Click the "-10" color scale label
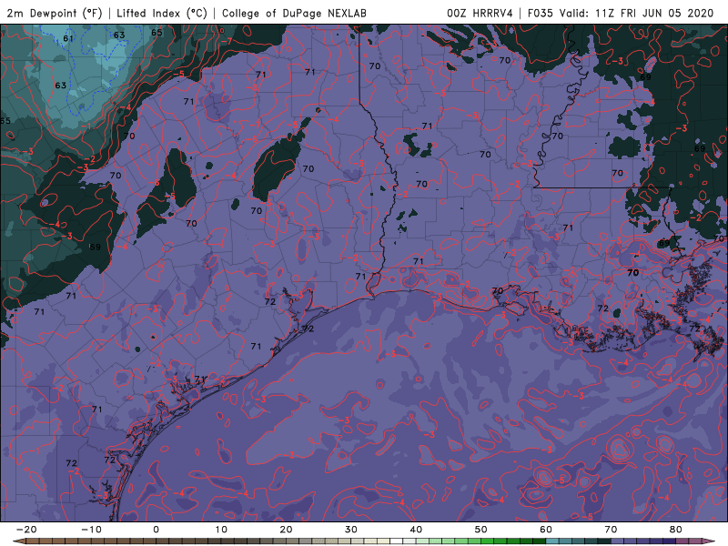 [91, 530]
